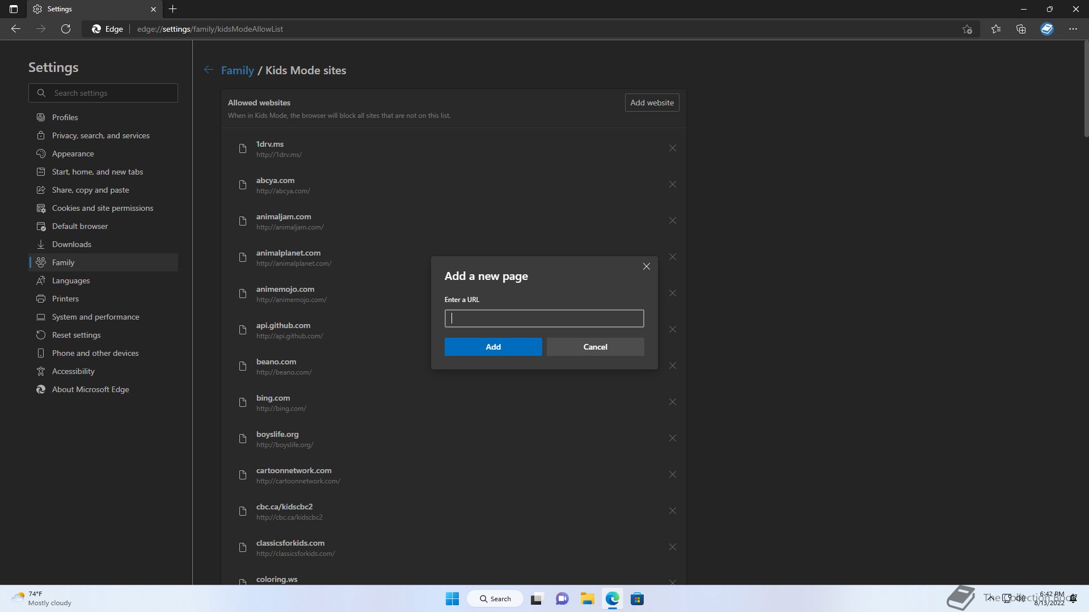Remove animemojo.com from allowed list
Screen dimensions: 1089x612
tap(672, 293)
